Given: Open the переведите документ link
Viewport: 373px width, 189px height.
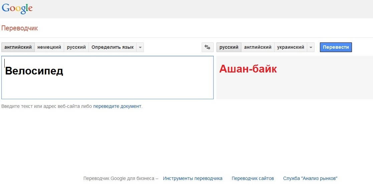Looking at the screenshot, I should pyautogui.click(x=117, y=107).
